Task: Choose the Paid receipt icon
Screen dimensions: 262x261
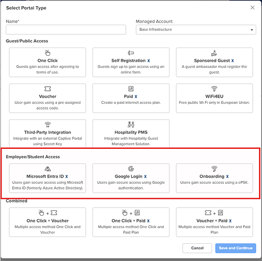Action: (x=131, y=89)
